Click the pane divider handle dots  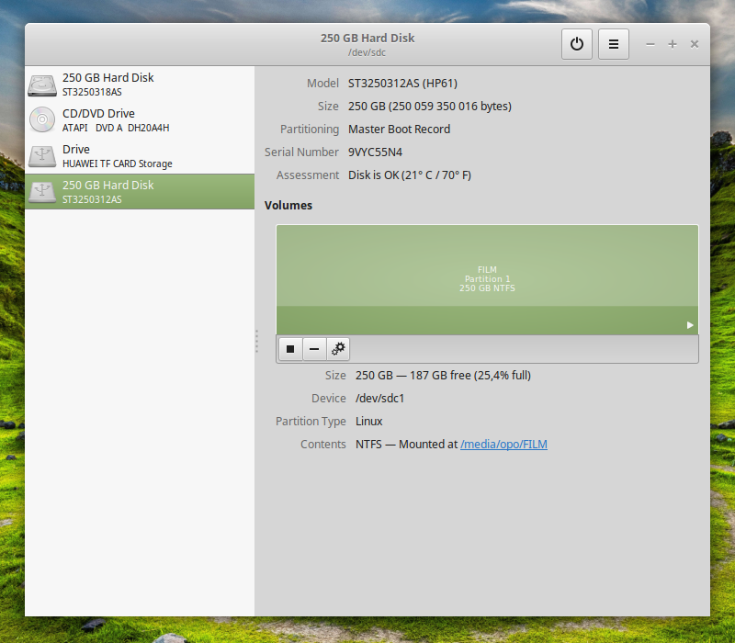256,341
